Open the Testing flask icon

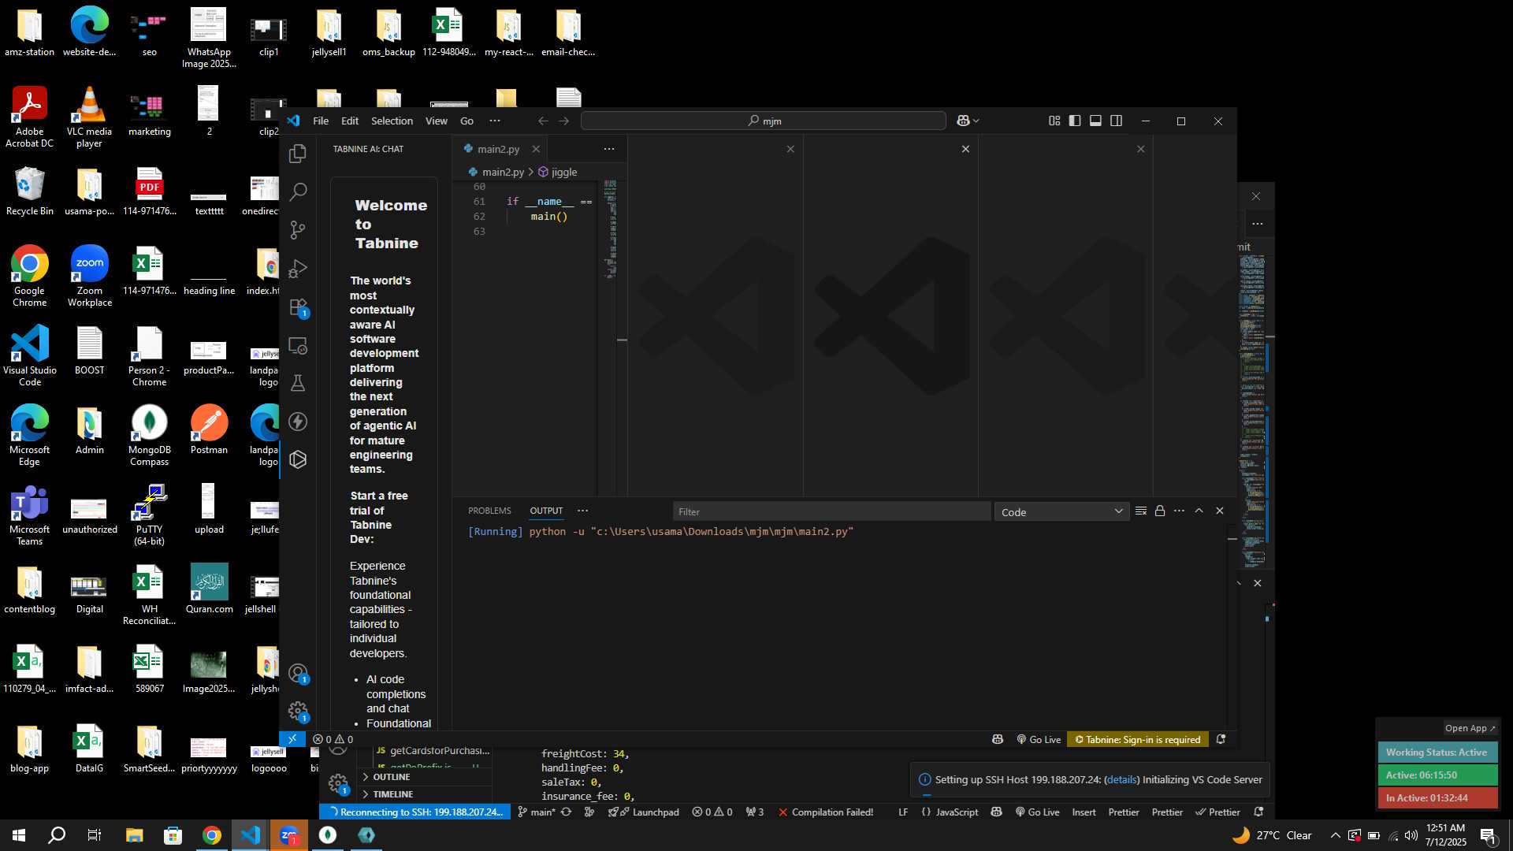298,383
